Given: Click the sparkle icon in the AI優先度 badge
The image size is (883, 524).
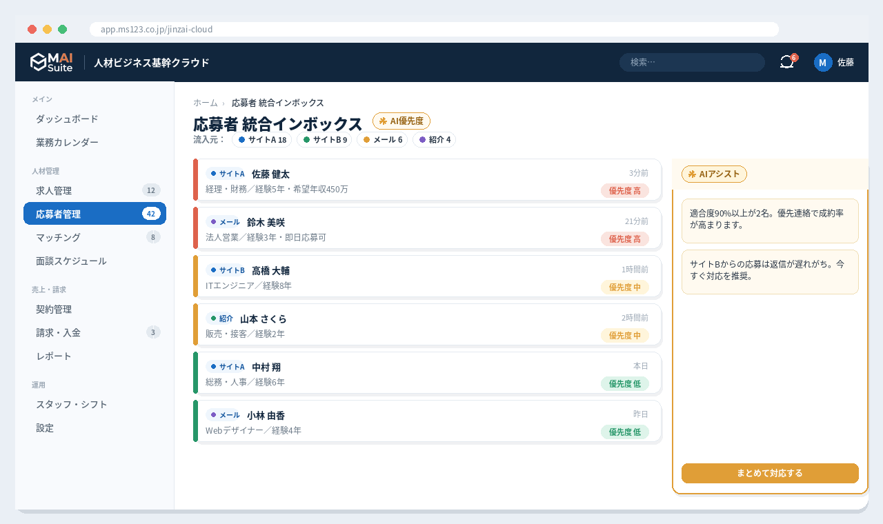Looking at the screenshot, I should tap(383, 121).
